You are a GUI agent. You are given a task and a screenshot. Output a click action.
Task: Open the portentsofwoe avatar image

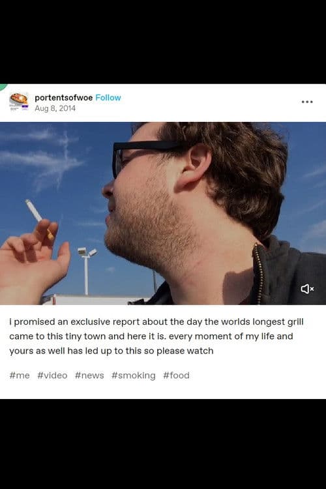click(19, 101)
